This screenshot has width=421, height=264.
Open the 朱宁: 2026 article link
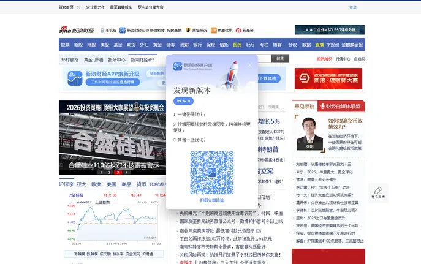click(x=324, y=172)
